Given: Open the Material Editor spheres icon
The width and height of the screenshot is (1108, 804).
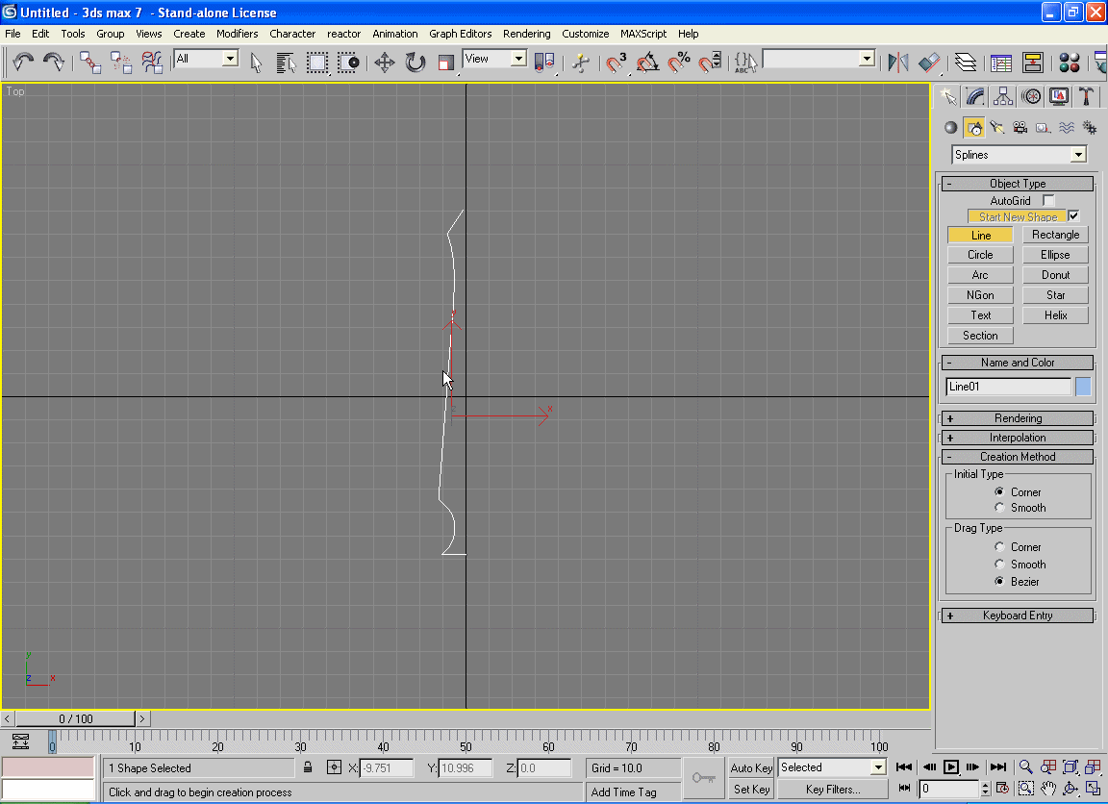Looking at the screenshot, I should pos(1069,63).
